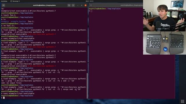Click the left terminal bottom prompt cursor
The width and height of the screenshot is (186, 104).
4,98
